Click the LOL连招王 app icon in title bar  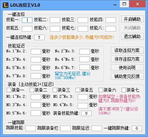tap(6, 5)
